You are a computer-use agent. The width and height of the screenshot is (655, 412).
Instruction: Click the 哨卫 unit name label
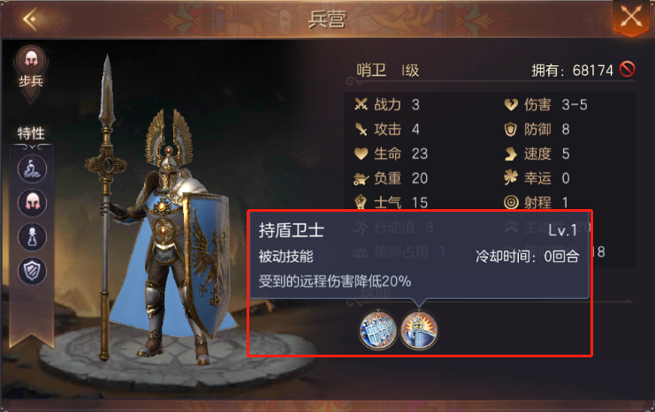(371, 70)
